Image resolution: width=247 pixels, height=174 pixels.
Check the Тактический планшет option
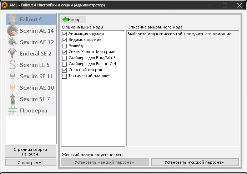click(x=65, y=76)
